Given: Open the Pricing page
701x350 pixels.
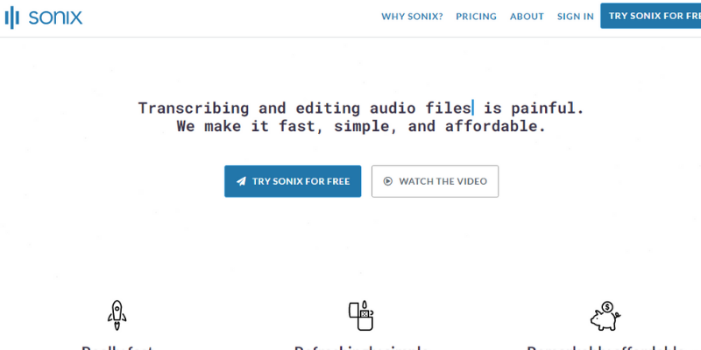Looking at the screenshot, I should (476, 17).
